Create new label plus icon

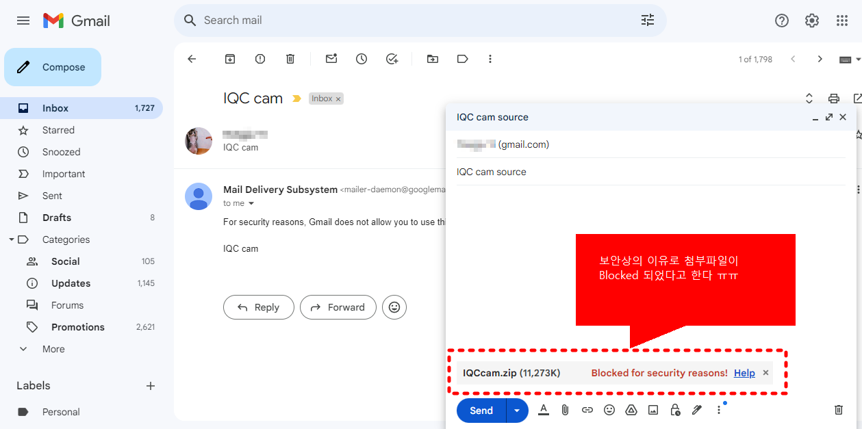pos(151,386)
